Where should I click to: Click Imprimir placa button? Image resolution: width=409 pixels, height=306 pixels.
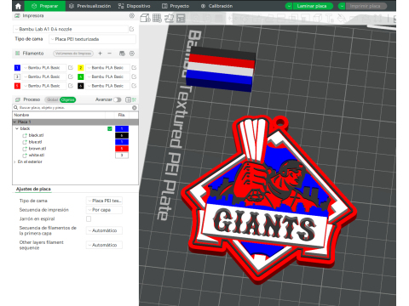(x=366, y=6)
